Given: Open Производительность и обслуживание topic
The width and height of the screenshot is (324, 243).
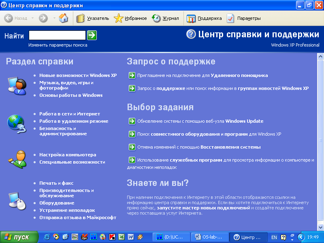Looking at the screenshot, I should (66, 193).
